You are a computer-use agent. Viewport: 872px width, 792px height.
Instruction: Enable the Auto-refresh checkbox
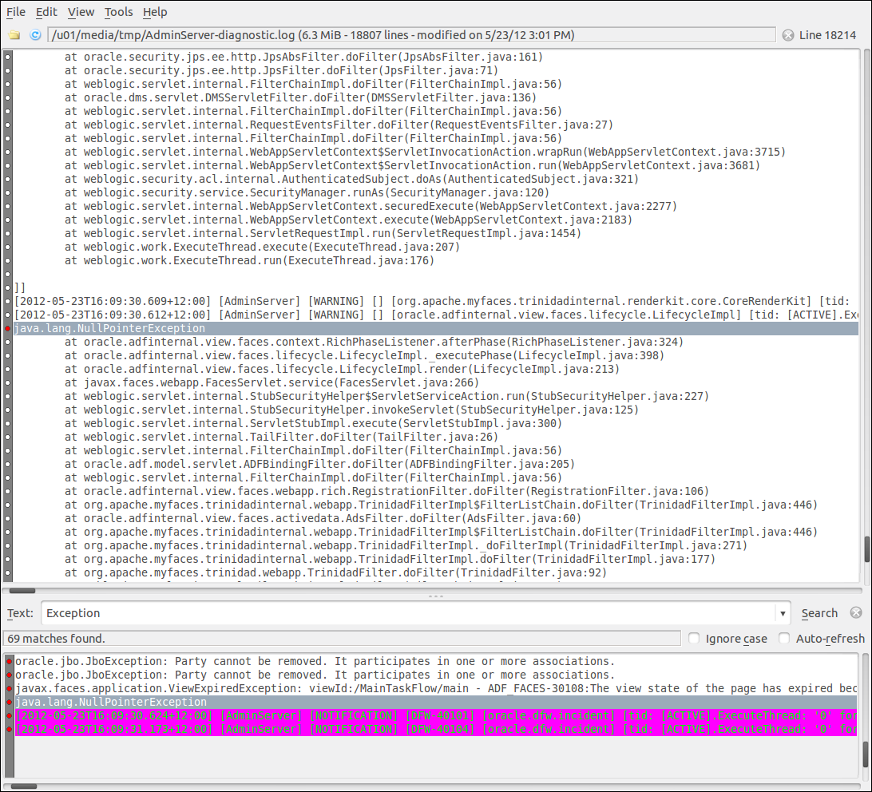[x=783, y=639]
